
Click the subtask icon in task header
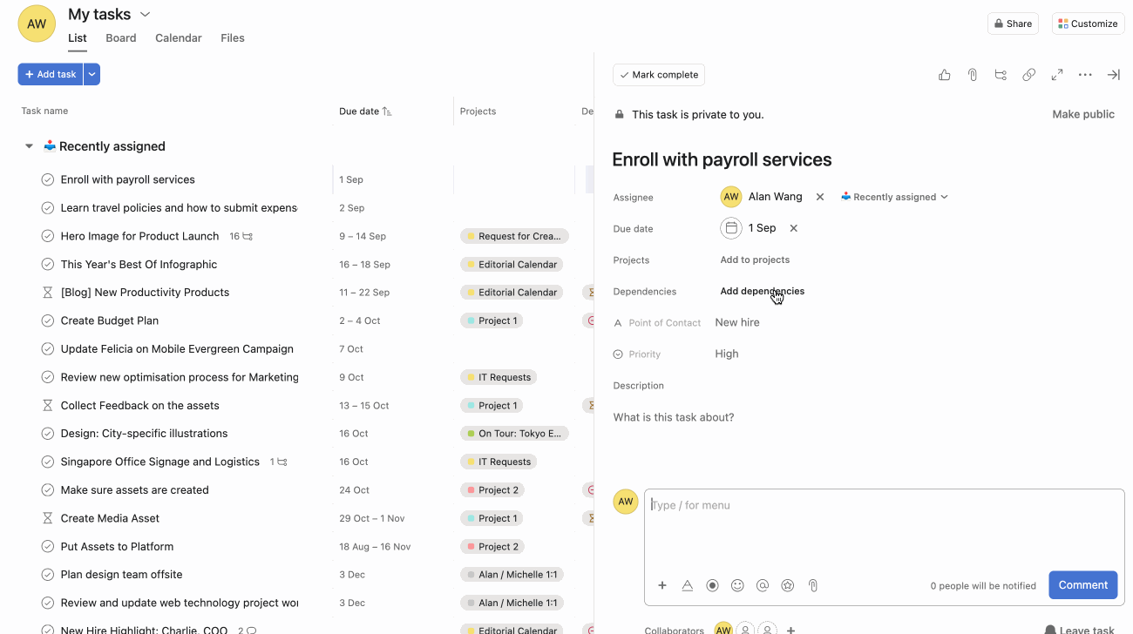click(x=1001, y=75)
